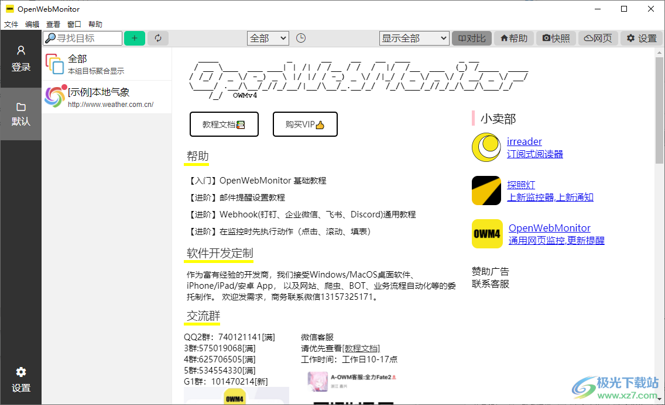
Task: Click the 教程文档 tutorial docs button
Action: tap(224, 124)
